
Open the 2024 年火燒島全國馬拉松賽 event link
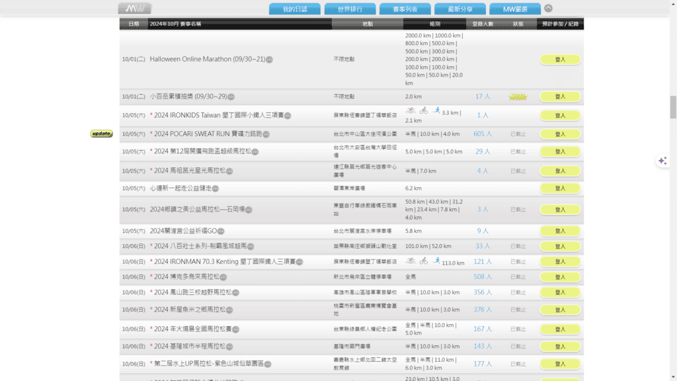[x=192, y=329]
